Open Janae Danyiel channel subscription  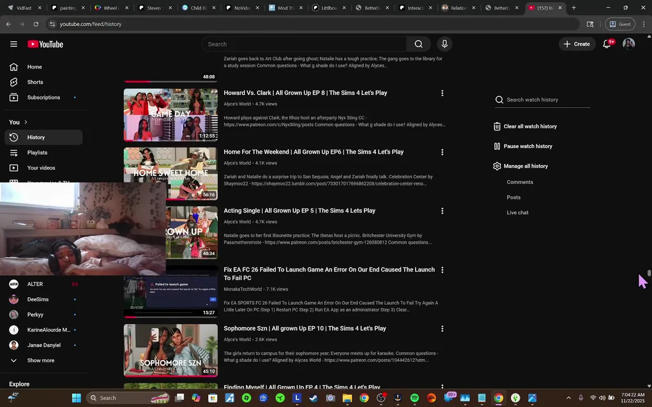point(44,345)
